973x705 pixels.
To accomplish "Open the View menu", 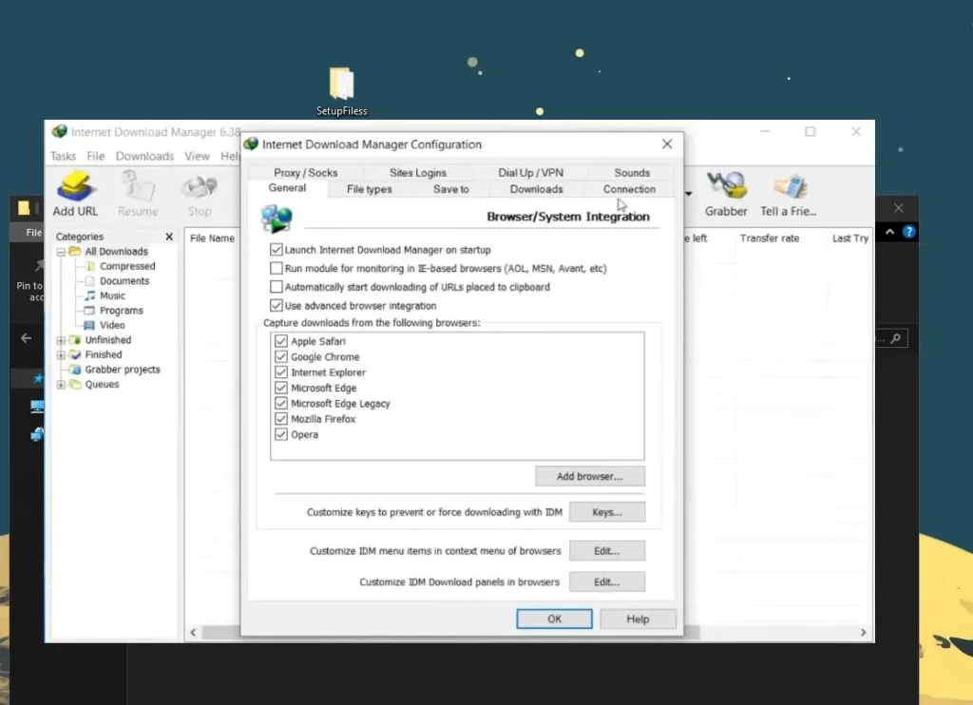I will pos(197,157).
